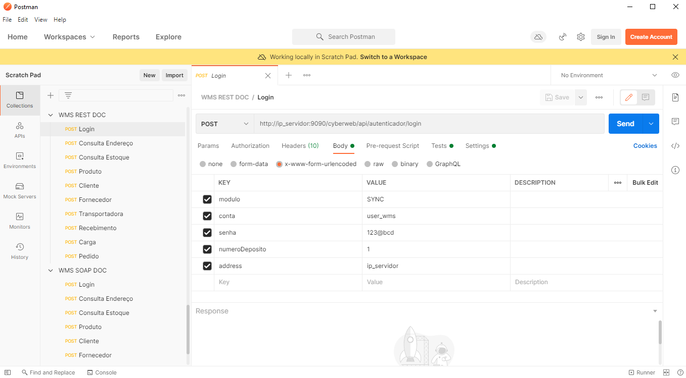
Task: Click the cloud sync status icon
Action: click(538, 37)
